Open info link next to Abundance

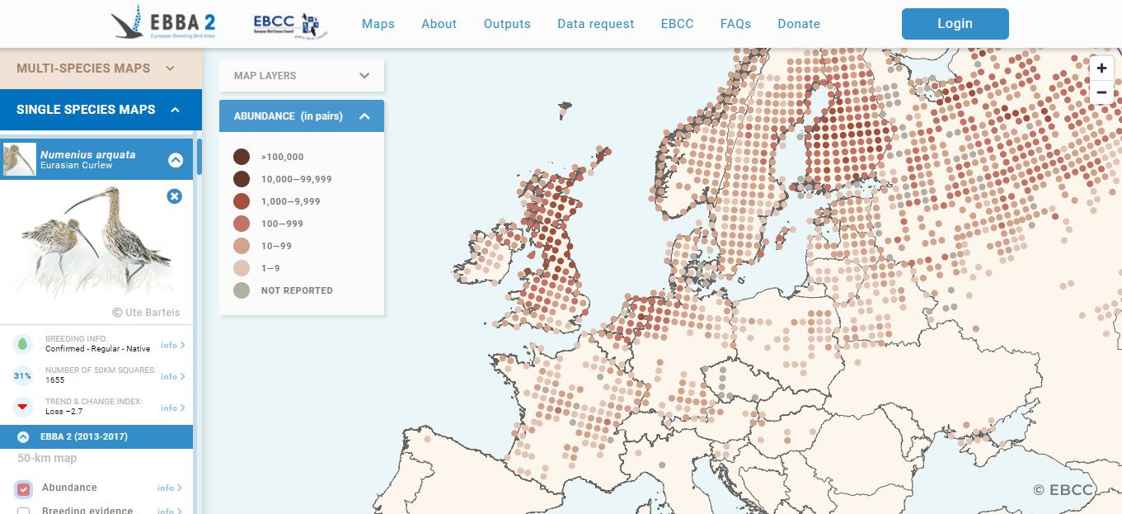169,488
